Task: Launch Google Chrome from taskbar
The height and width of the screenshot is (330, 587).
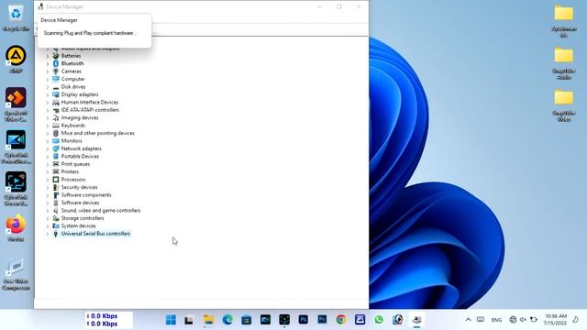Action: pos(340,320)
